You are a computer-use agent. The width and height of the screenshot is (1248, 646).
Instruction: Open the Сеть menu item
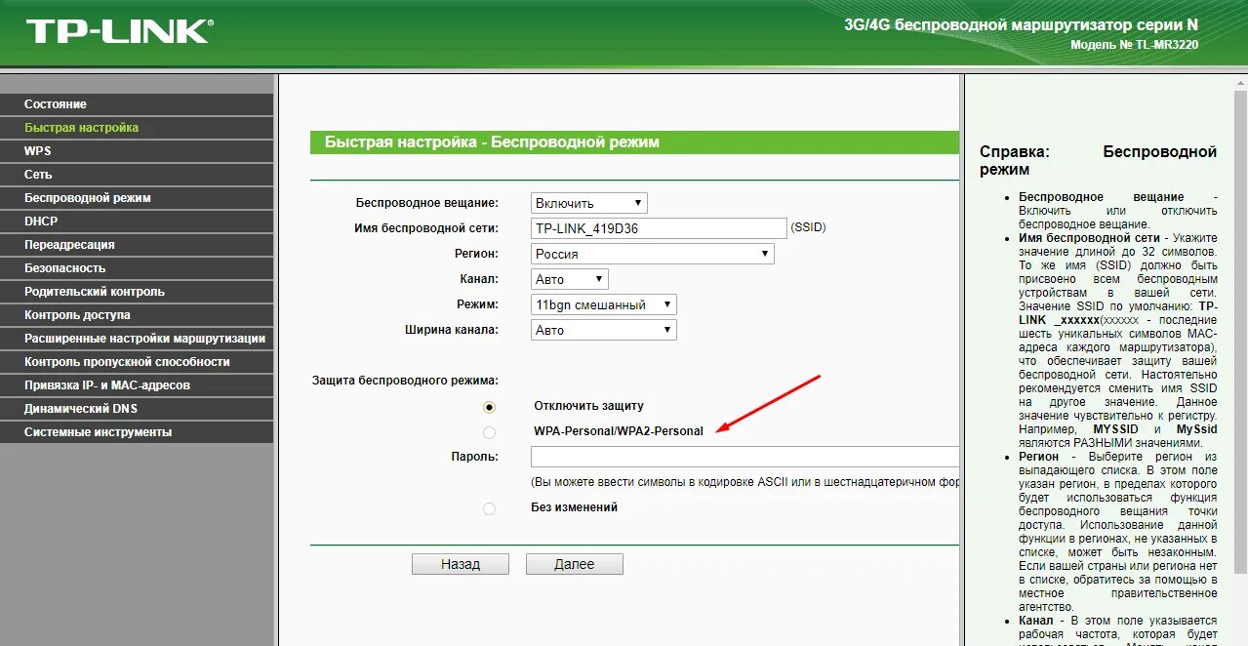137,175
